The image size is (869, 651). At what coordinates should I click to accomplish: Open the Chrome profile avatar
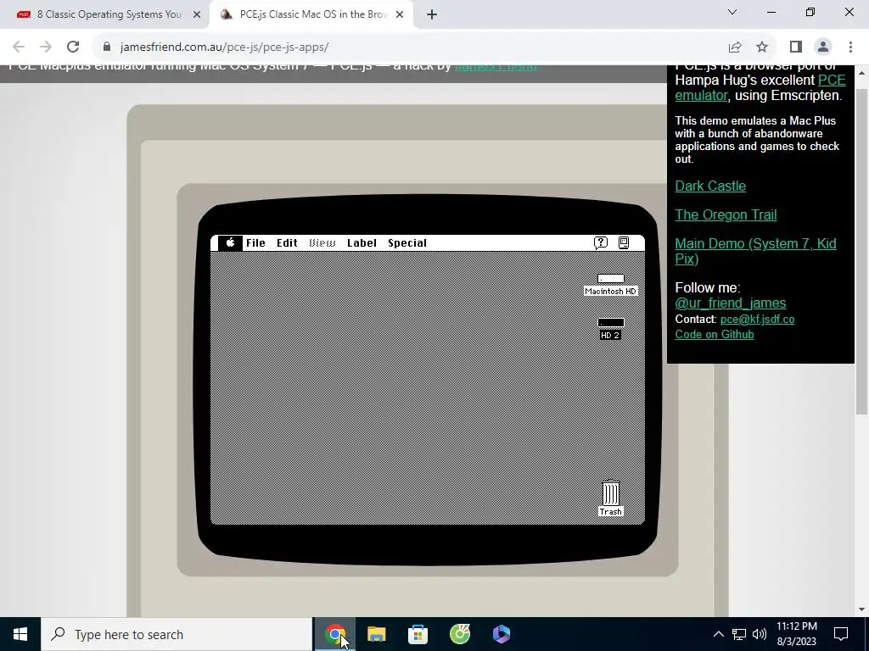823,47
